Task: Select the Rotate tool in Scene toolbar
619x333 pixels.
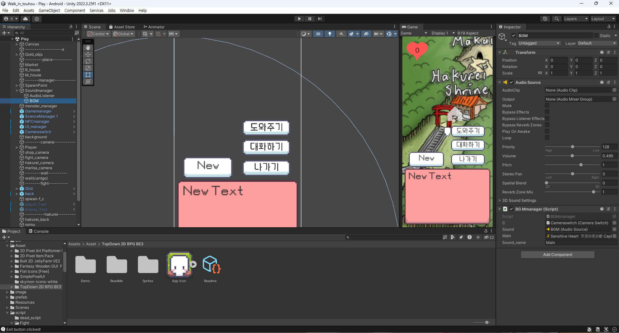Action: (x=88, y=61)
